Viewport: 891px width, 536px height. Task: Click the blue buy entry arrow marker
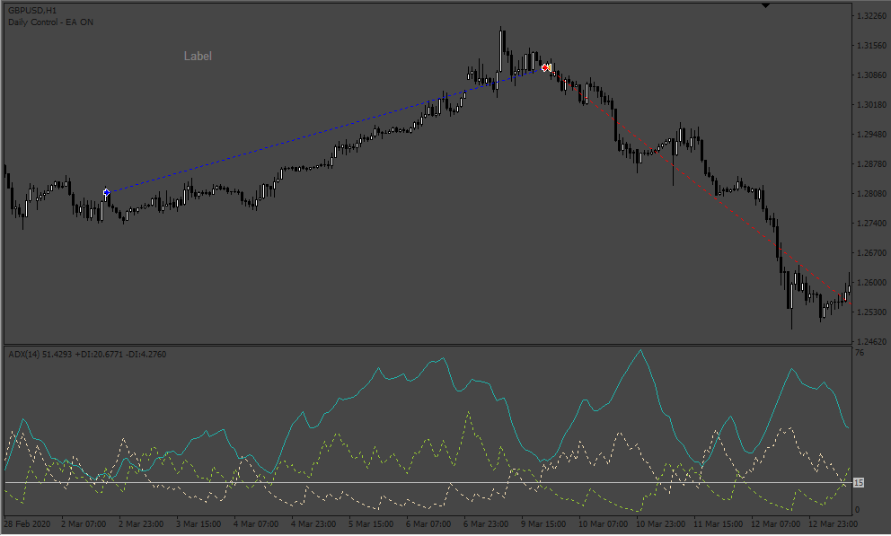click(106, 192)
